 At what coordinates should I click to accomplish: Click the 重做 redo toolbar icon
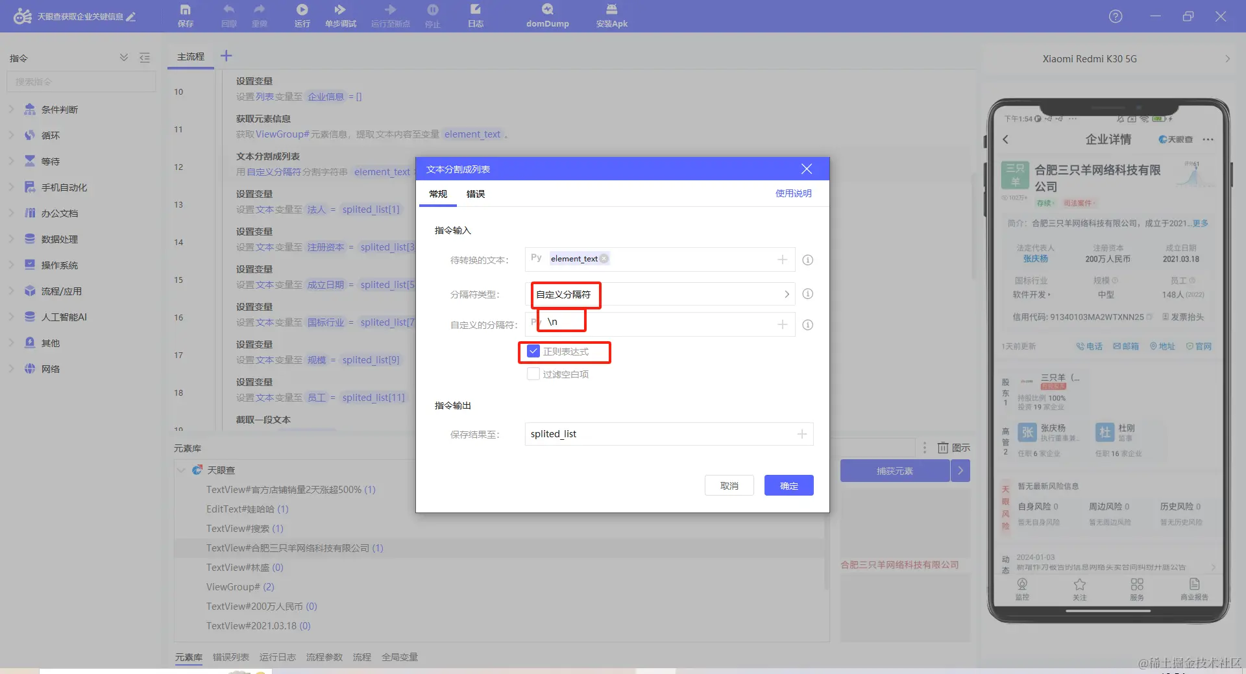(260, 16)
